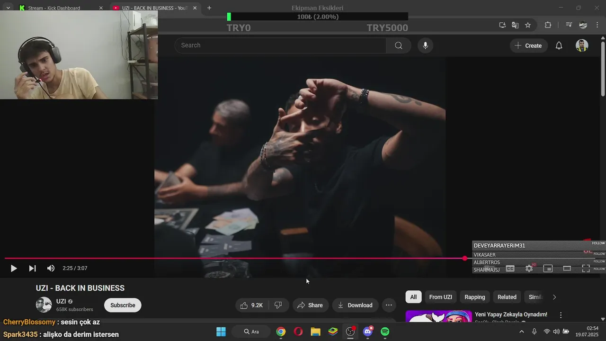This screenshot has width=606, height=341.
Task: Mute the YouTube player volume
Action: [x=51, y=269]
